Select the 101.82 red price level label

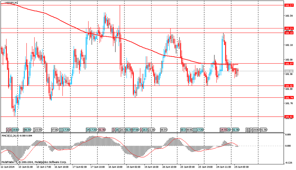coord(289,86)
